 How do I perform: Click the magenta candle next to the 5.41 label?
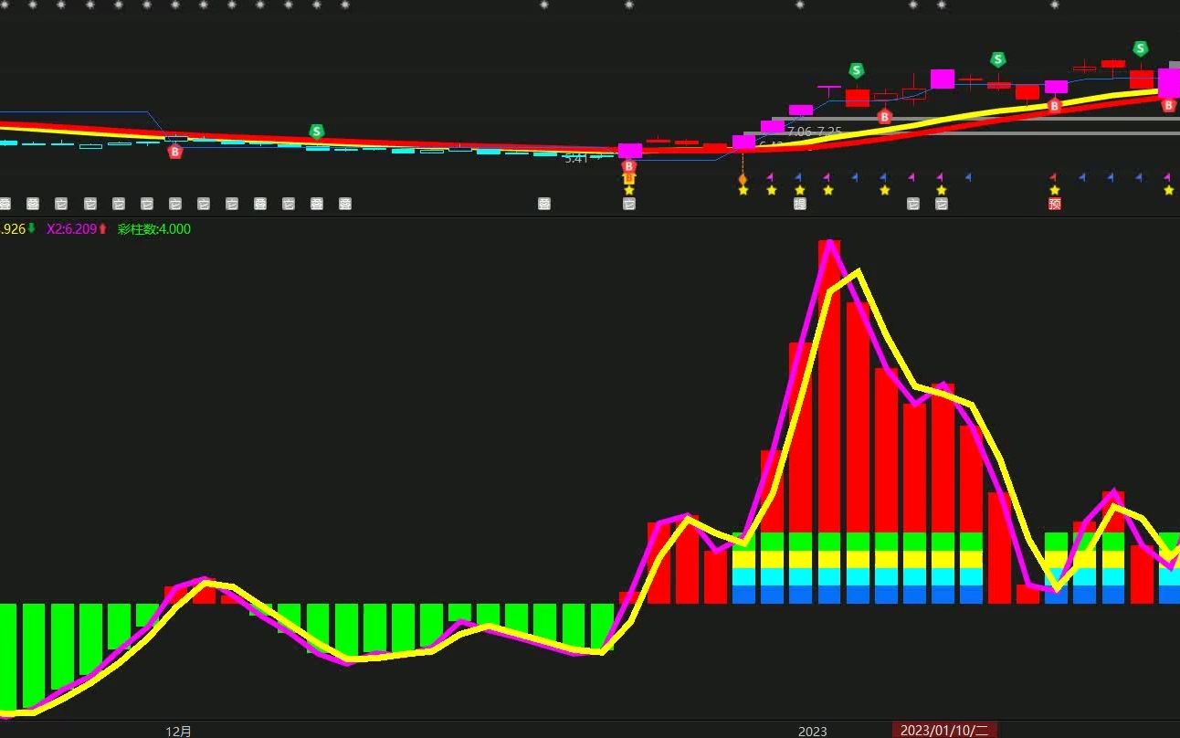tap(630, 151)
